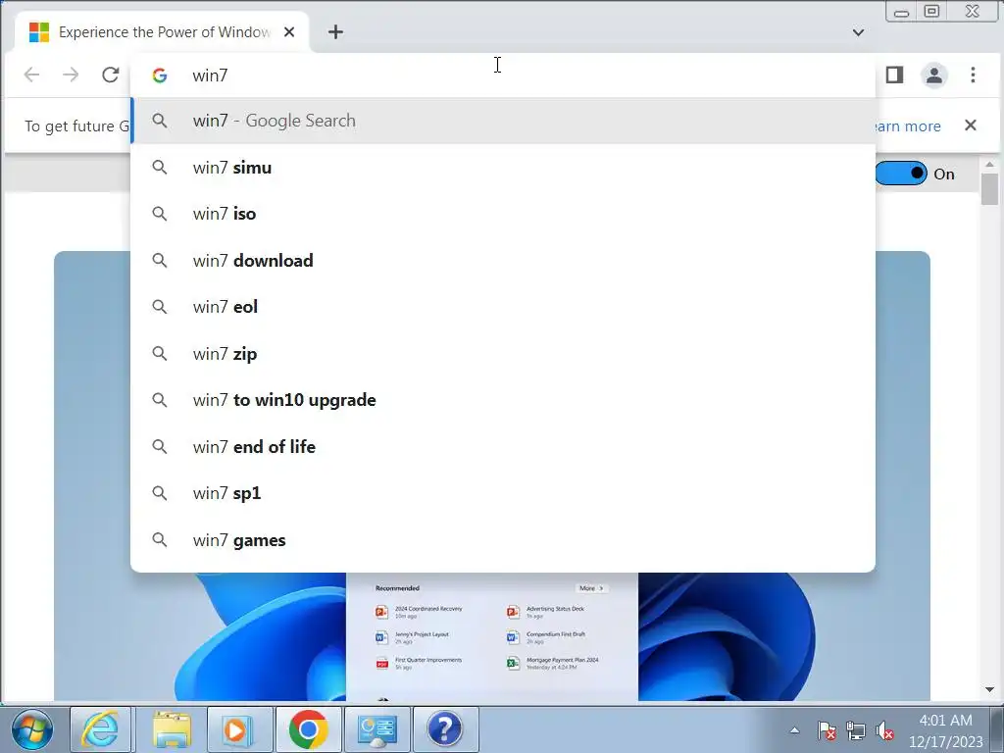
Task: Click into the address bar text win7
Action: pyautogui.click(x=210, y=75)
